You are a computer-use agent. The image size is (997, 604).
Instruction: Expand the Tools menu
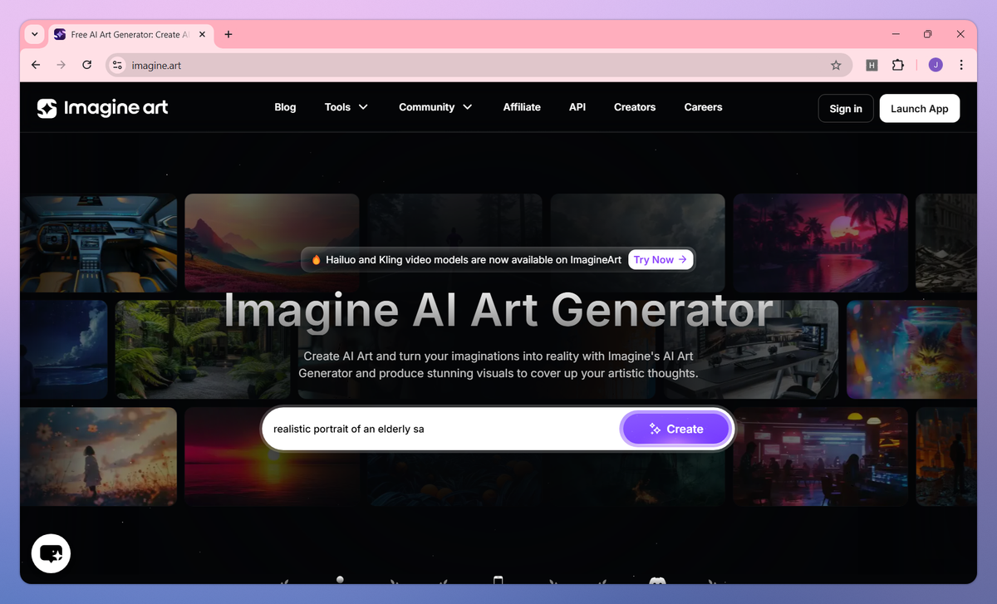pyautogui.click(x=346, y=107)
